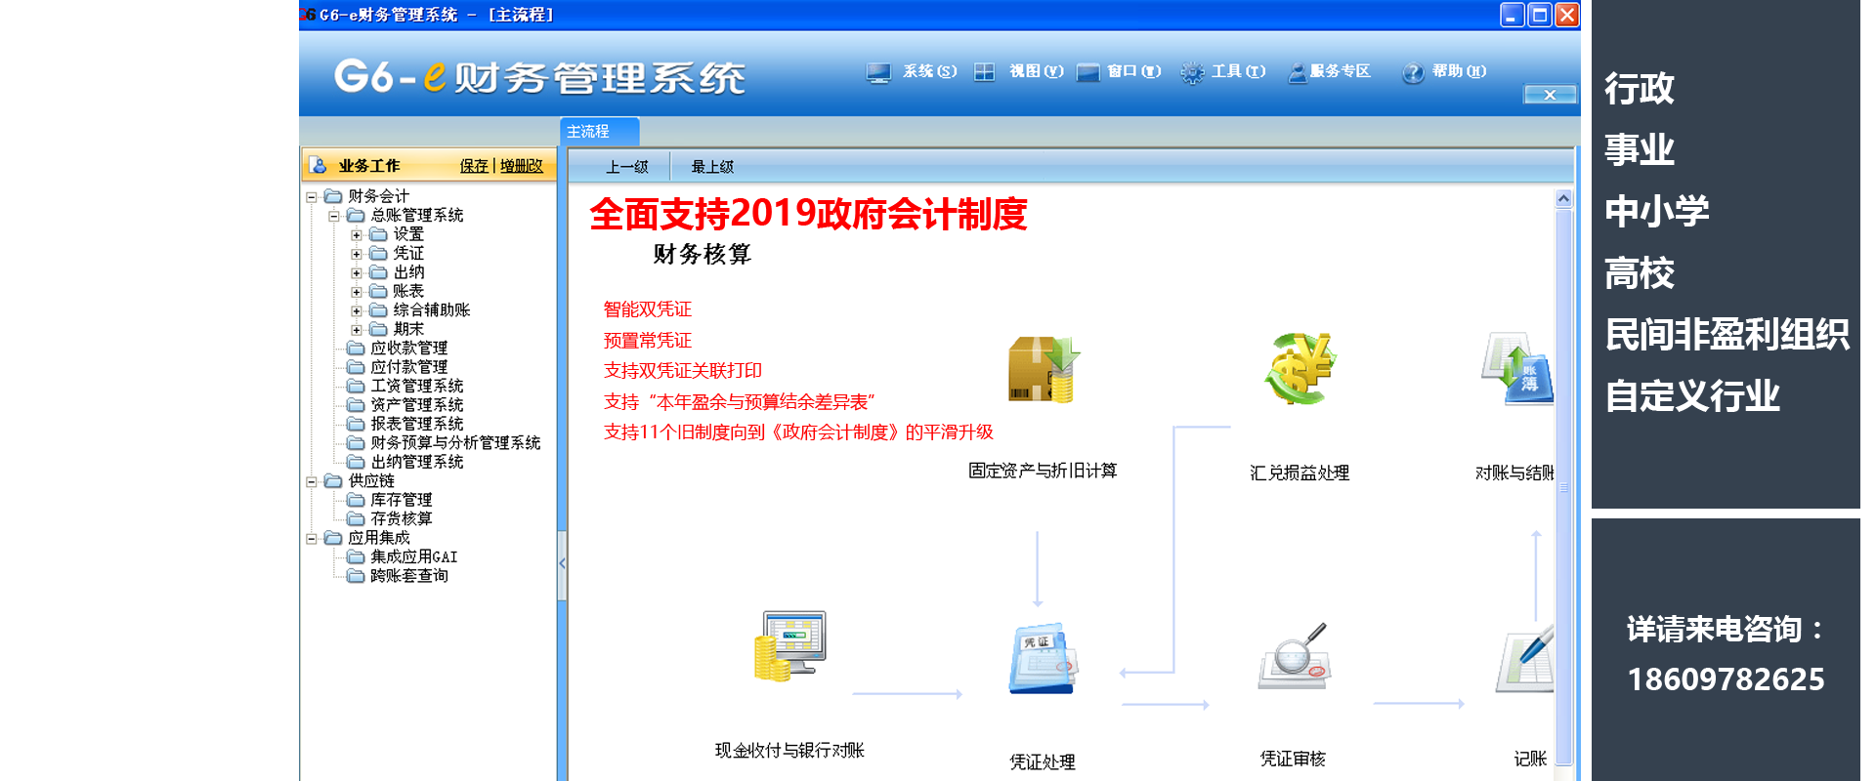The width and height of the screenshot is (1876, 781).
Task: Click the bookkeeping (记账) pen icon
Action: click(x=1526, y=659)
